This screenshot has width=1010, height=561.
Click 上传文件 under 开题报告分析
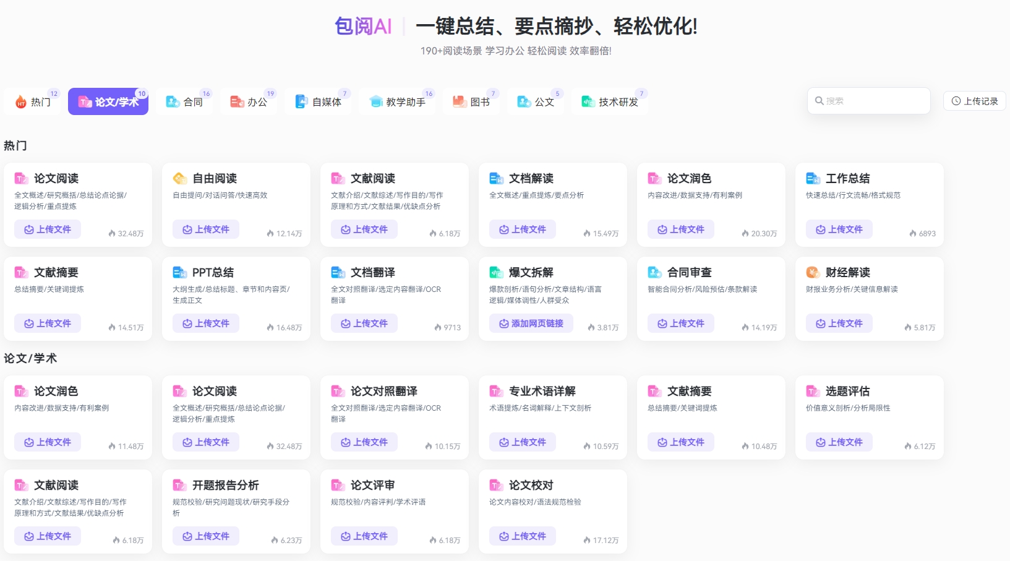pyautogui.click(x=205, y=536)
